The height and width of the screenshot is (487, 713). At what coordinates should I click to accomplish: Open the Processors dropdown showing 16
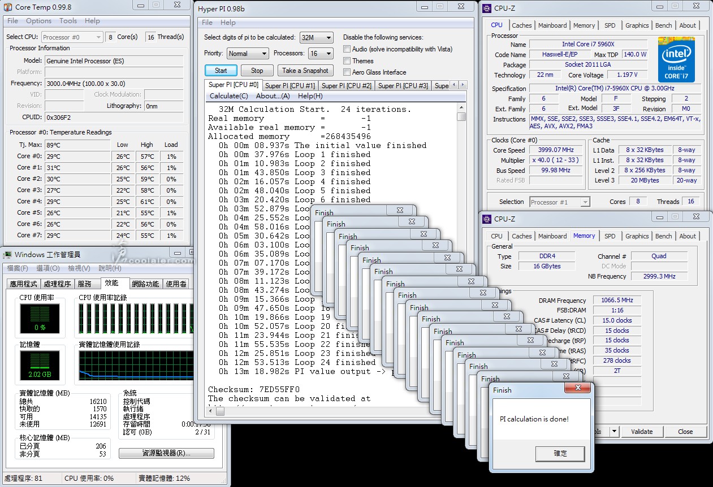coord(321,54)
